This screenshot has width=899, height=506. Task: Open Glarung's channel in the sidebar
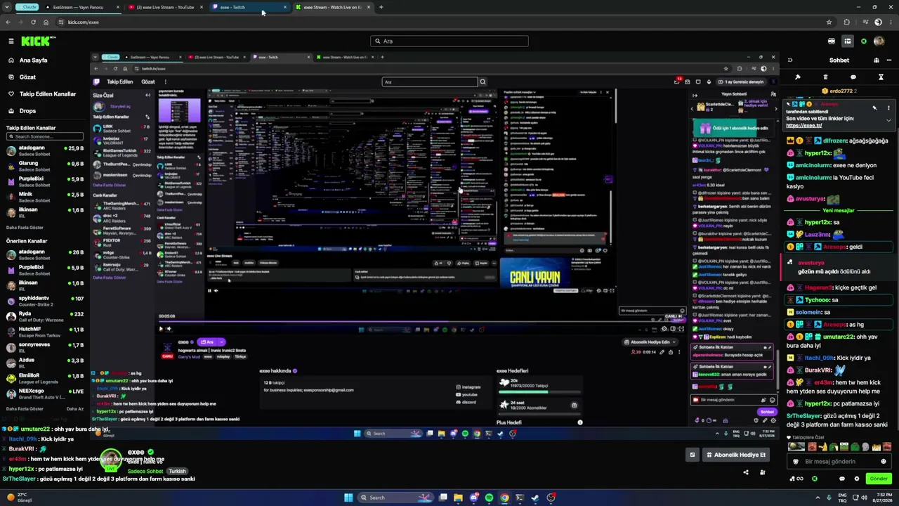pyautogui.click(x=45, y=166)
